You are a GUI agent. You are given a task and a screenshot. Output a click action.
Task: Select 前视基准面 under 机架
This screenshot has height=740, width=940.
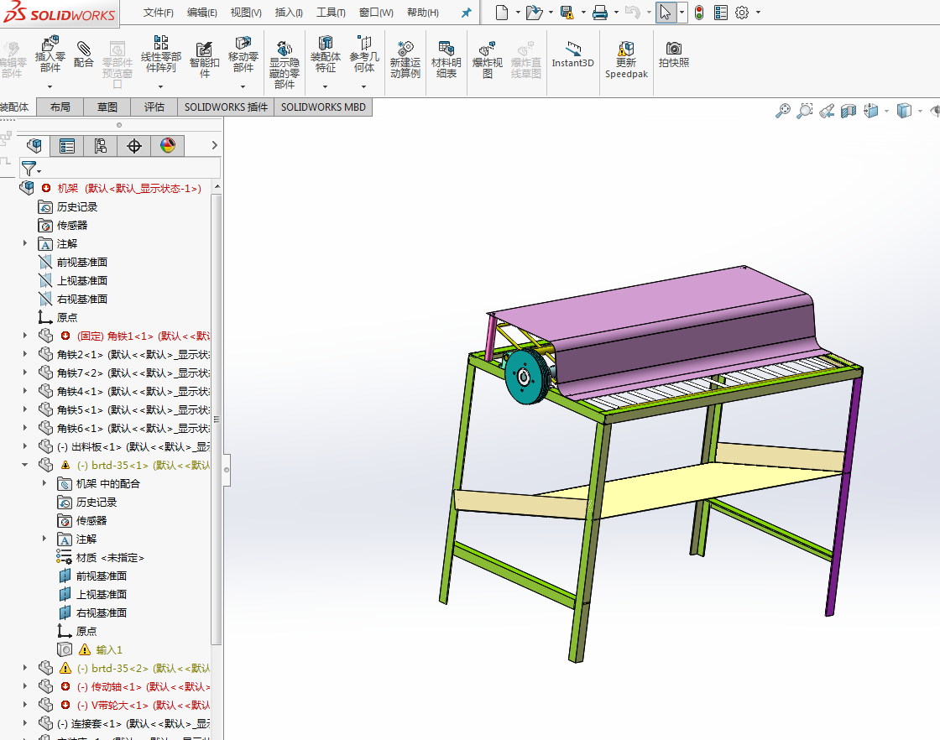click(82, 263)
